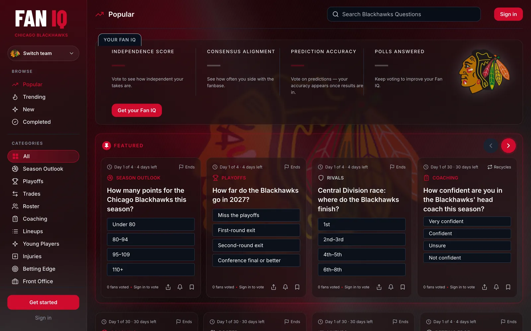This screenshot has height=331, width=531.
Task: Open the Trades category
Action: coord(43,194)
